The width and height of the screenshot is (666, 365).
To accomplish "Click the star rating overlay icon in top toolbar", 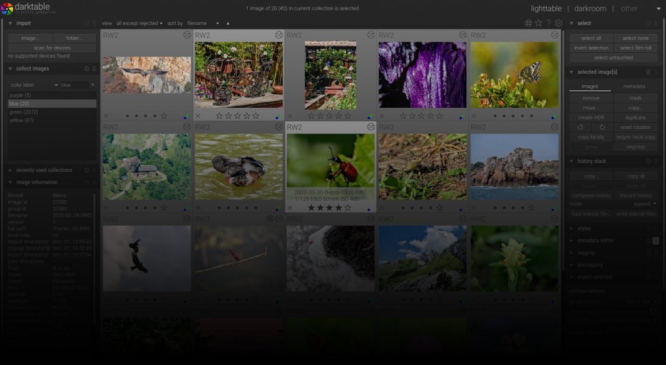I will [538, 23].
